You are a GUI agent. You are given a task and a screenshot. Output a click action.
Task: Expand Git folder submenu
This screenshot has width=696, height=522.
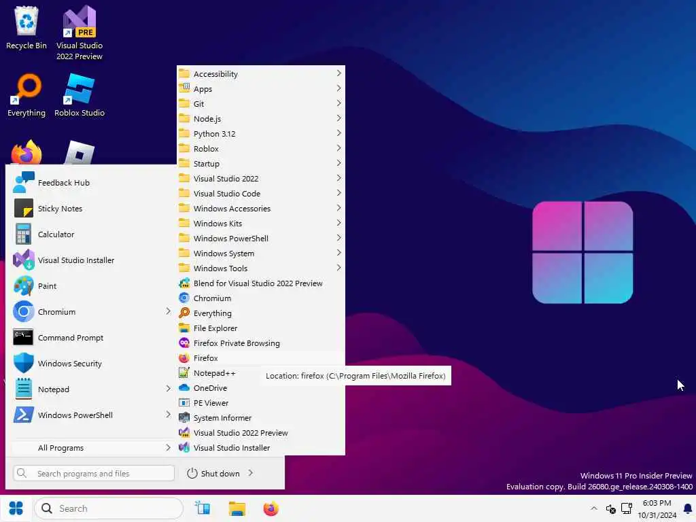(x=260, y=103)
